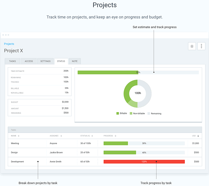Click the Tasks table header label
This screenshot has width=209, height=186.
[13, 130]
